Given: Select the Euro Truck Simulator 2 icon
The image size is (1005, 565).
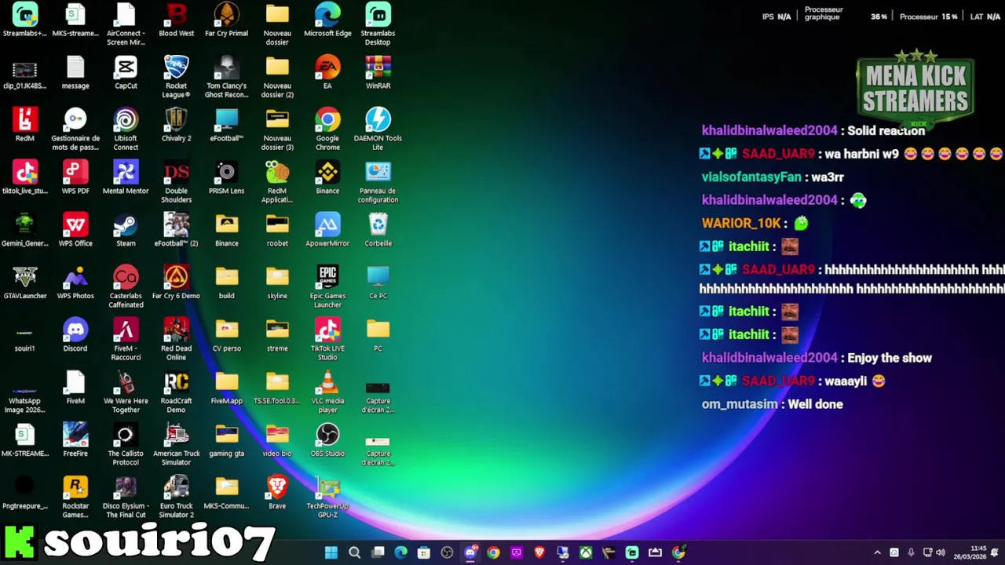Looking at the screenshot, I should (176, 498).
